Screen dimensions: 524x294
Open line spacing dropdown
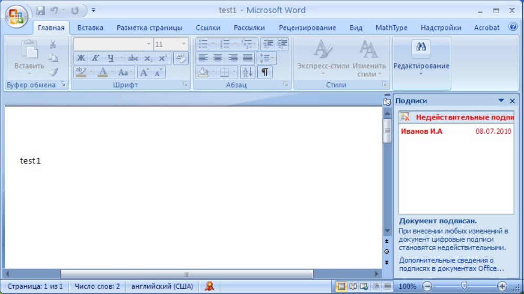[267, 58]
